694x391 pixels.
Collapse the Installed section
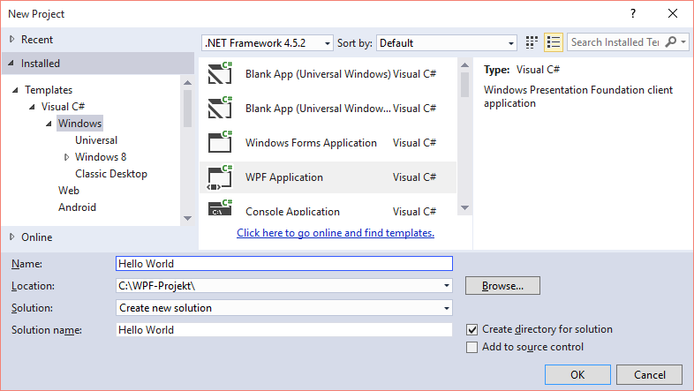pyautogui.click(x=11, y=64)
